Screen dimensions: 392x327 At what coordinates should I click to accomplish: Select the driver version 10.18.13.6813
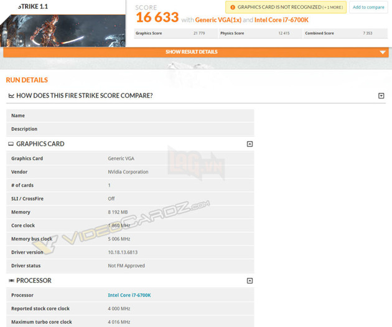coord(123,252)
